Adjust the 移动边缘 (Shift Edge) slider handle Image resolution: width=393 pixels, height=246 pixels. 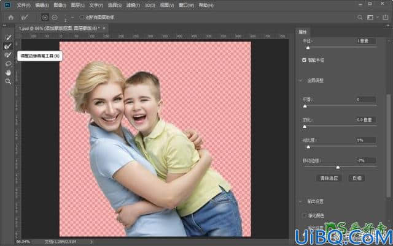tap(338, 167)
